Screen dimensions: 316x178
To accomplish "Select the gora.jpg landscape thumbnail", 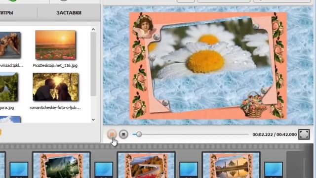I will point(9,87).
